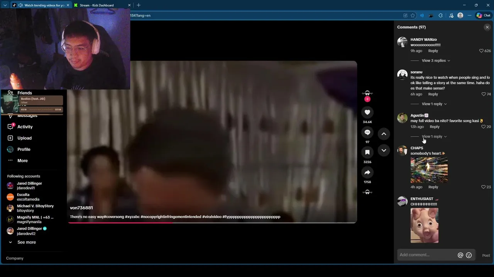This screenshot has width=494, height=277.
Task: Reply to CHAPS's comment
Action: 433,187
